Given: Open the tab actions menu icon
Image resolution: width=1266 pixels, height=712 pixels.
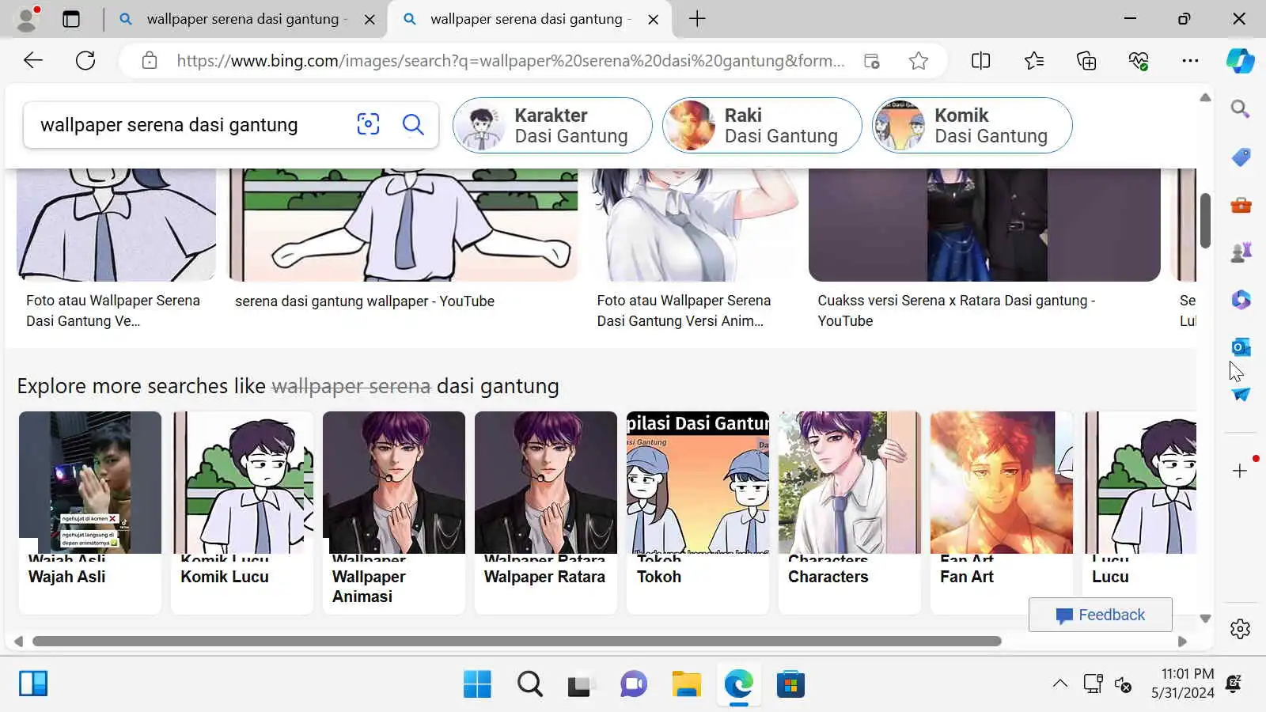Looking at the screenshot, I should [71, 19].
